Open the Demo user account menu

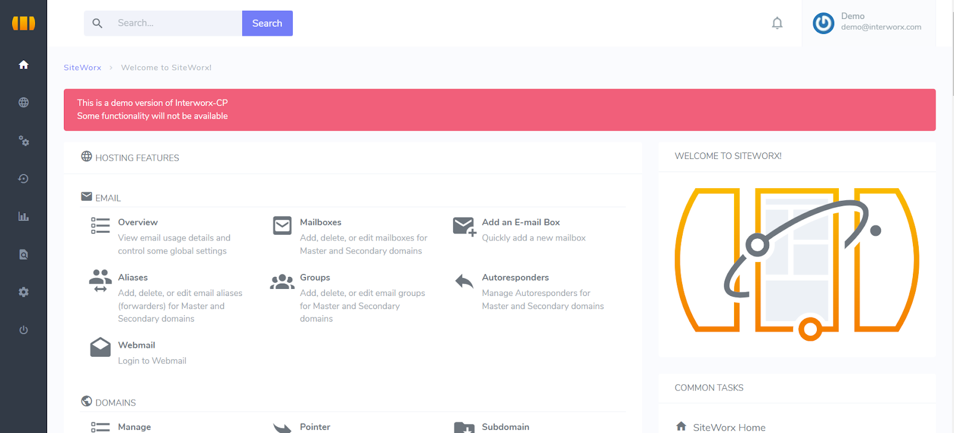(869, 23)
